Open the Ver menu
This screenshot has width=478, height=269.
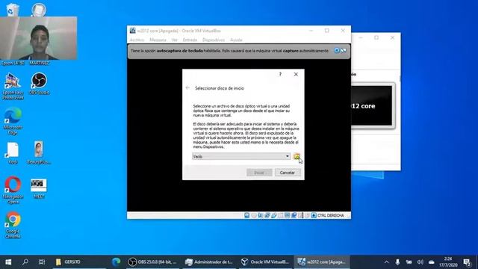pyautogui.click(x=174, y=40)
